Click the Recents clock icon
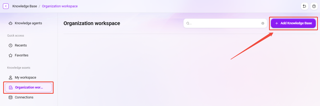The image size is (320, 106). 11,45
